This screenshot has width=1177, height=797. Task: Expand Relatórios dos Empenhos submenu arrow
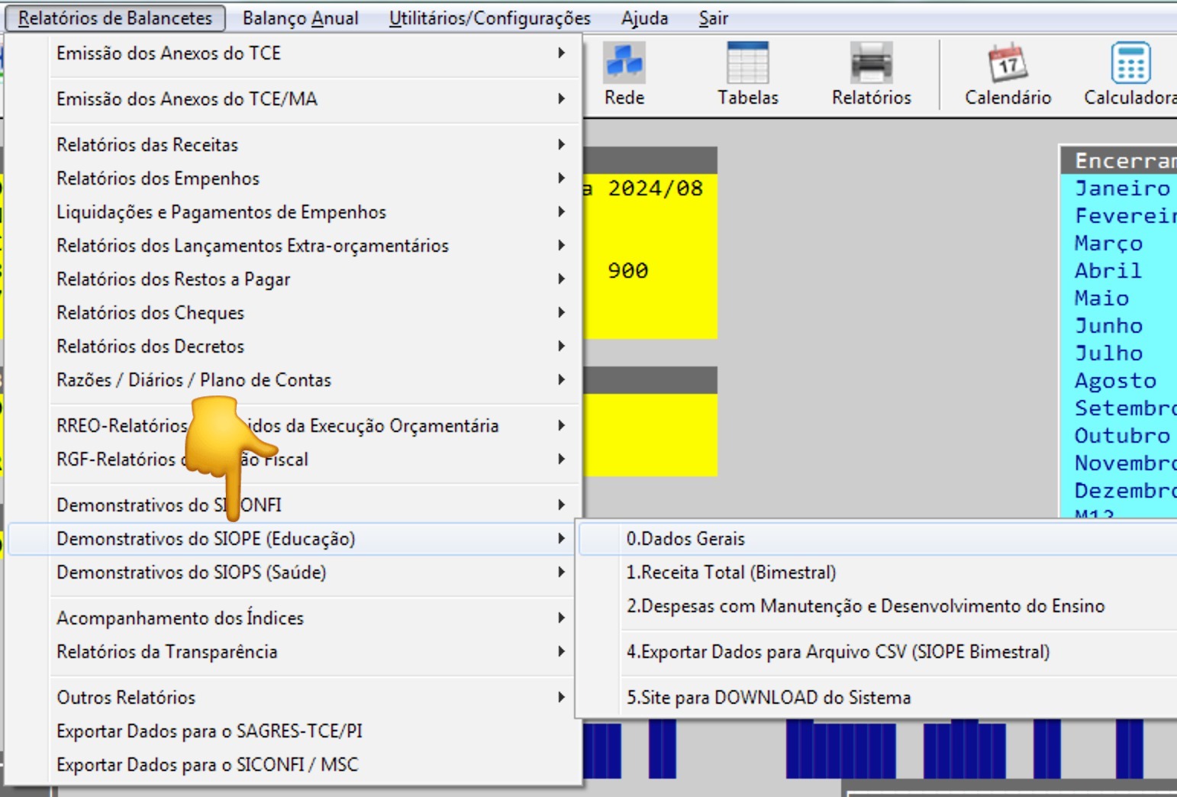561,178
